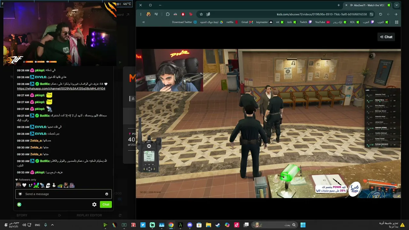The width and height of the screenshot is (409, 230).
Task: Open the netflix bookmark
Action: point(232,22)
